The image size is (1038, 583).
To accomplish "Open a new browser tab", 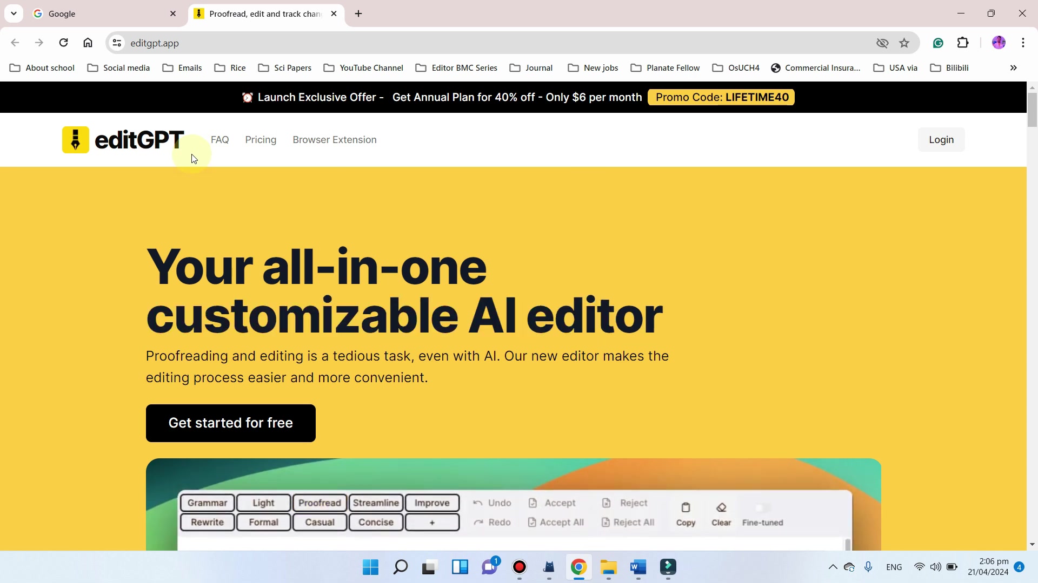I will pos(358,13).
